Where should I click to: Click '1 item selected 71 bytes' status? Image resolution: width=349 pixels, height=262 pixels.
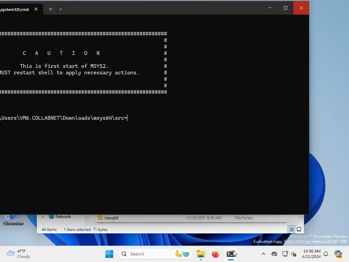point(86,230)
